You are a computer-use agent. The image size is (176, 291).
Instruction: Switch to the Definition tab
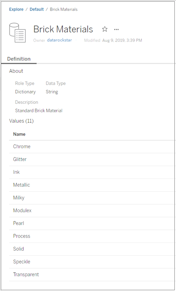click(x=19, y=59)
